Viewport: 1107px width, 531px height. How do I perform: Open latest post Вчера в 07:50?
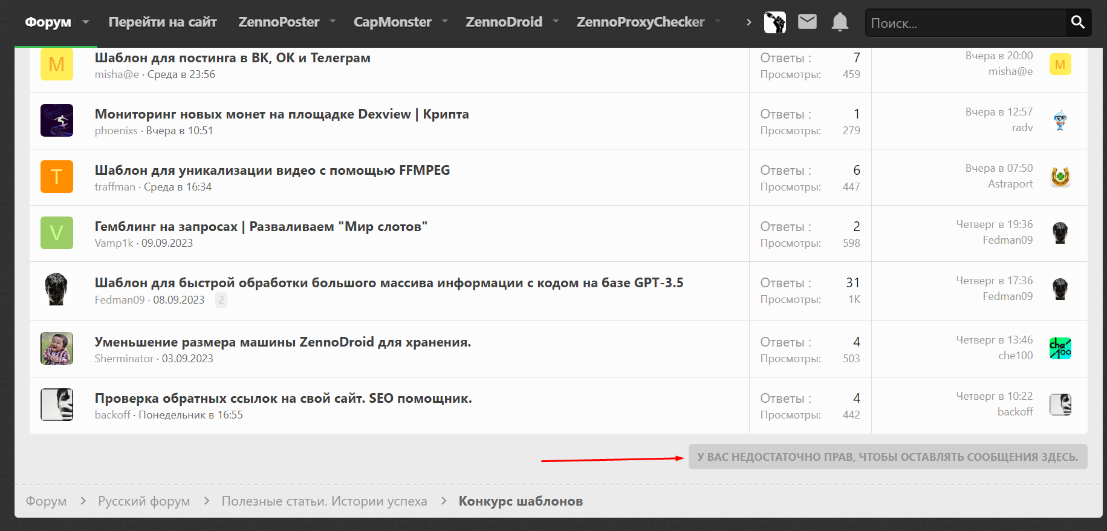pyautogui.click(x=999, y=168)
